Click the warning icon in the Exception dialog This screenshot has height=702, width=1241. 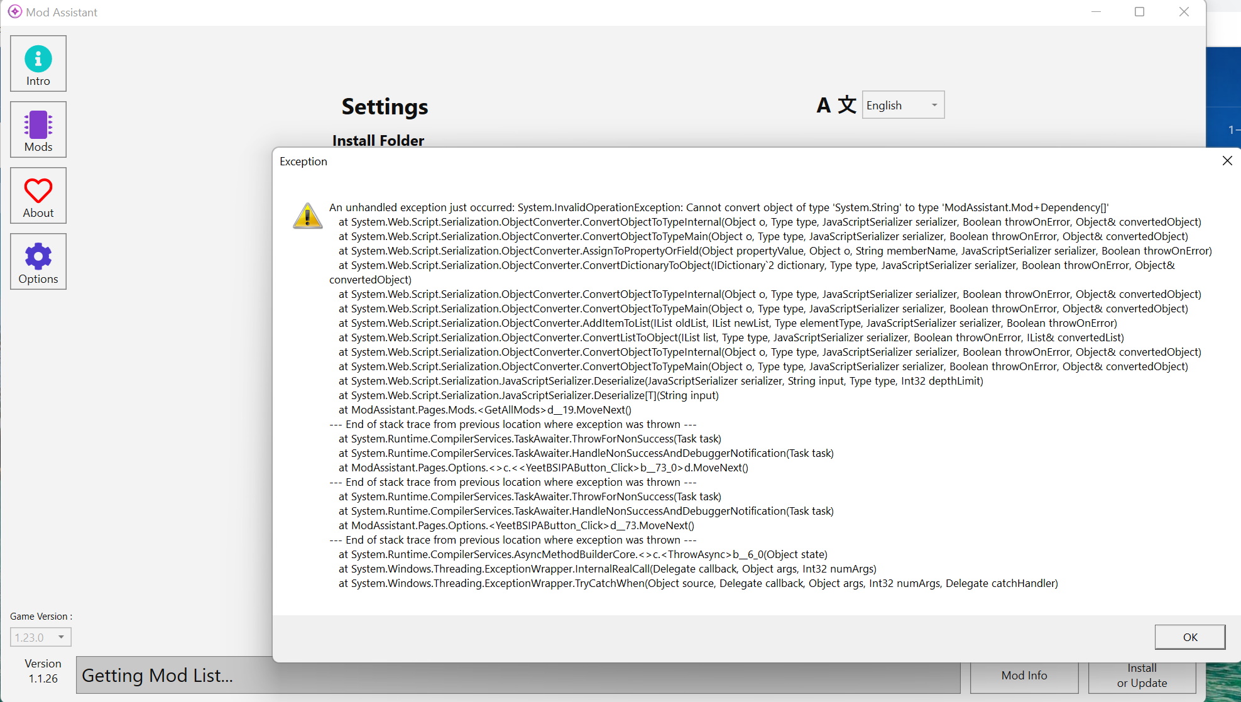click(x=308, y=216)
